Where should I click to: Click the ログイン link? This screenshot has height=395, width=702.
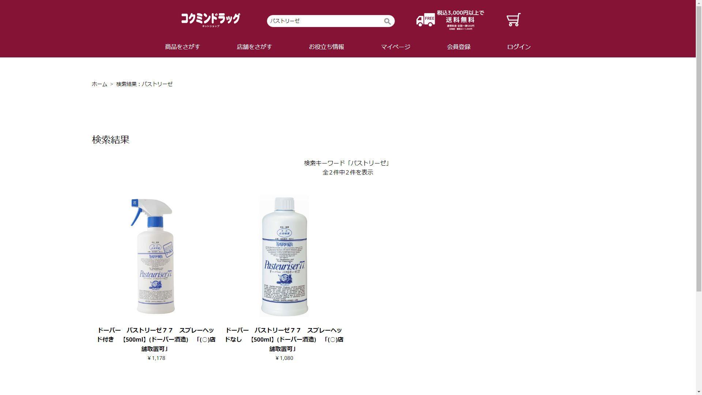tap(519, 47)
